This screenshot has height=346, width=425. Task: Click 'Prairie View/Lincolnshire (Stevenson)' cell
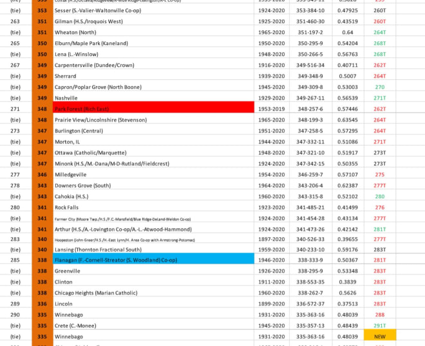[x=153, y=120]
